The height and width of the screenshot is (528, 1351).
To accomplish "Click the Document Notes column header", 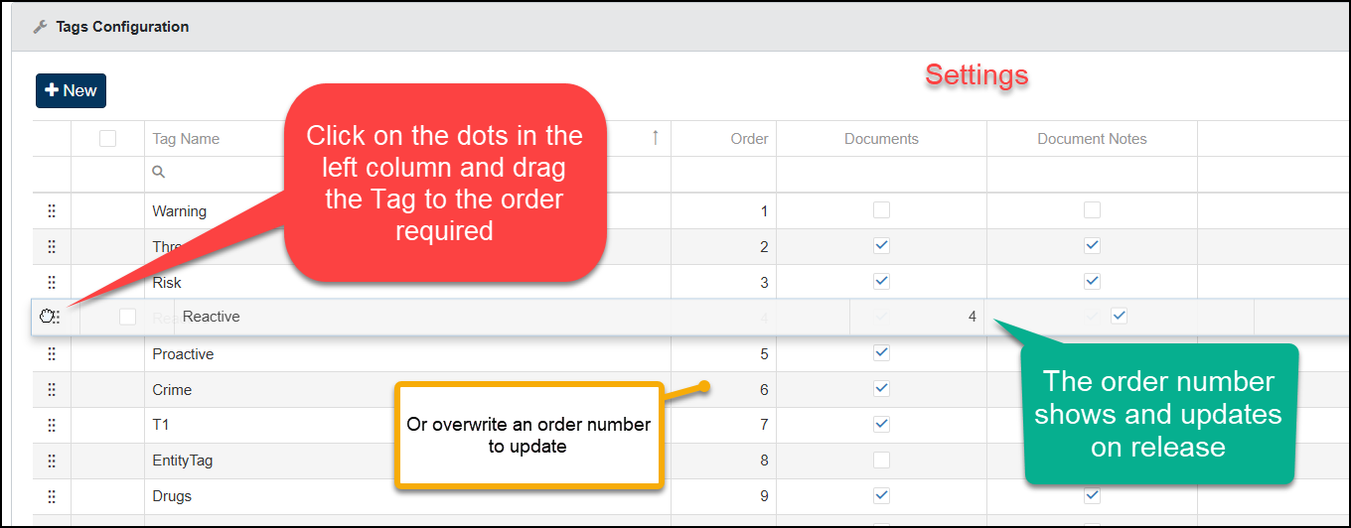I will point(1092,139).
